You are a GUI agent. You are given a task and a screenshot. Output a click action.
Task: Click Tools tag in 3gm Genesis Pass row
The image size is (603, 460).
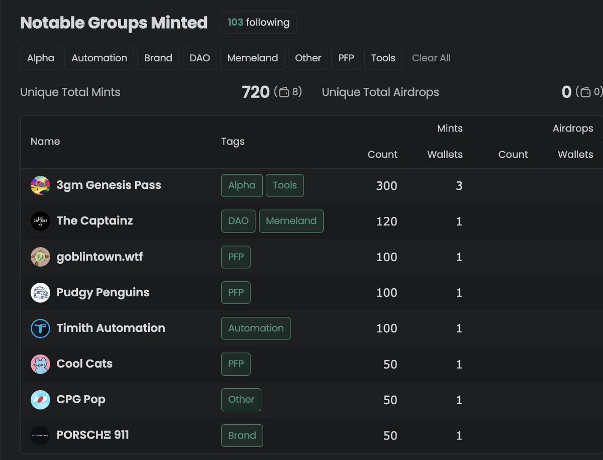pos(284,185)
